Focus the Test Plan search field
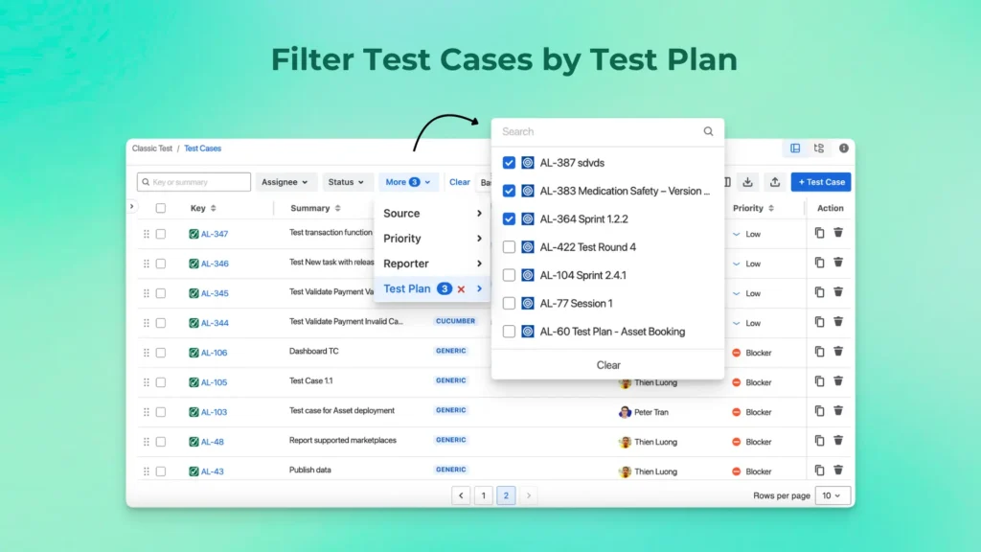The image size is (981, 552). click(x=601, y=131)
